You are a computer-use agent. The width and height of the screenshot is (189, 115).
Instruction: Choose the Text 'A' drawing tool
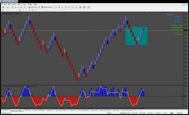[26, 10]
